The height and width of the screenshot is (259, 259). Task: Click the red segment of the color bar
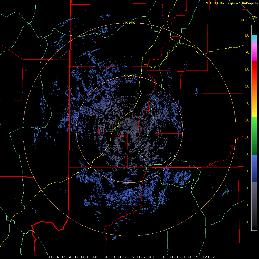pyautogui.click(x=254, y=70)
